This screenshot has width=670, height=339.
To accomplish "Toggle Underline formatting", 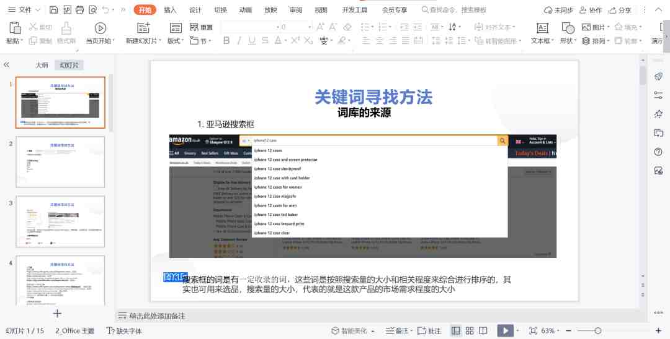I will (x=252, y=40).
